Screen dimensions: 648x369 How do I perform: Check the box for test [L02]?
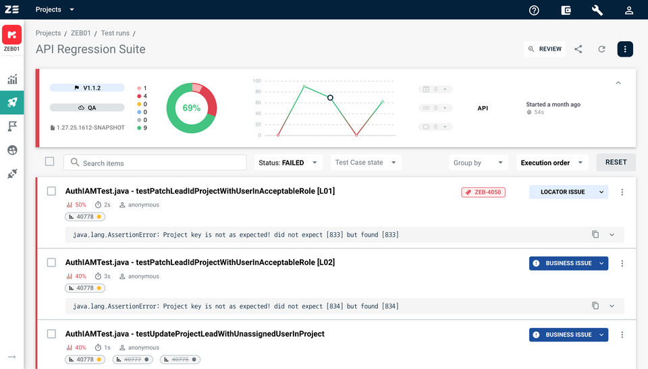point(51,262)
